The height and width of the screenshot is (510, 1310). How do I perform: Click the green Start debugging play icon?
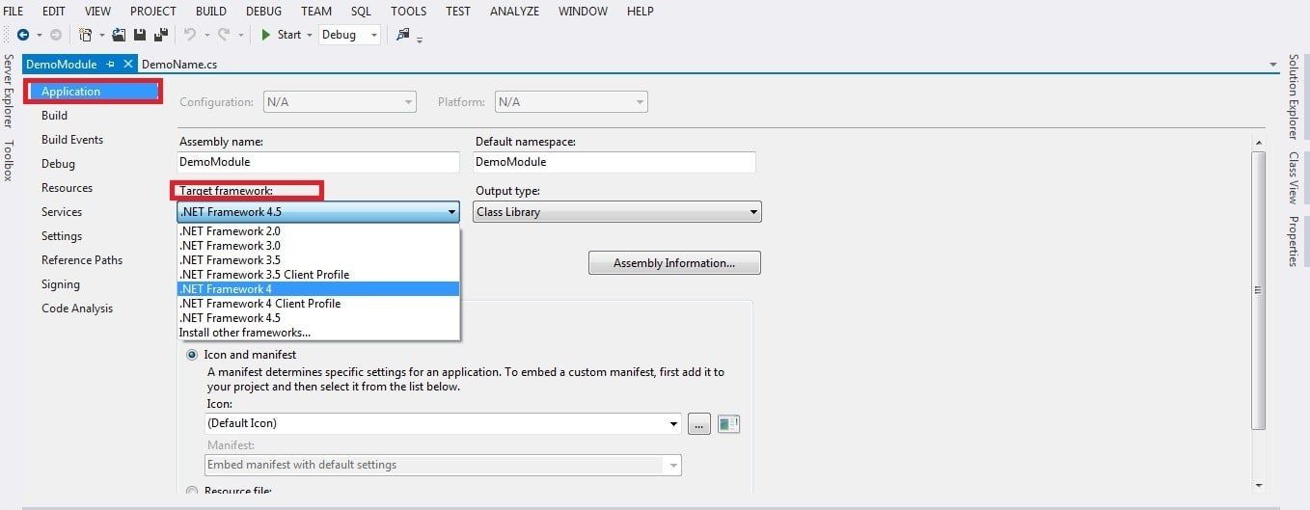coord(266,35)
